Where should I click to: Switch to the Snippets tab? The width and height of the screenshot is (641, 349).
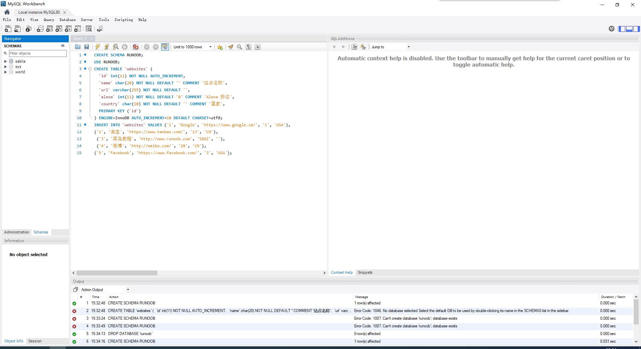tap(365, 272)
